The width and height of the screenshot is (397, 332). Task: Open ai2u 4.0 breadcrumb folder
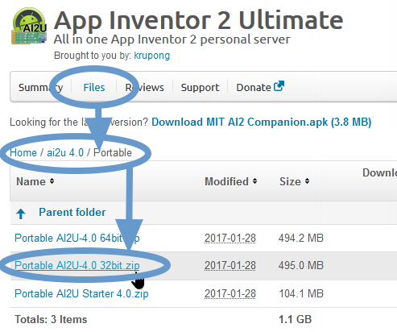pyautogui.click(x=65, y=153)
